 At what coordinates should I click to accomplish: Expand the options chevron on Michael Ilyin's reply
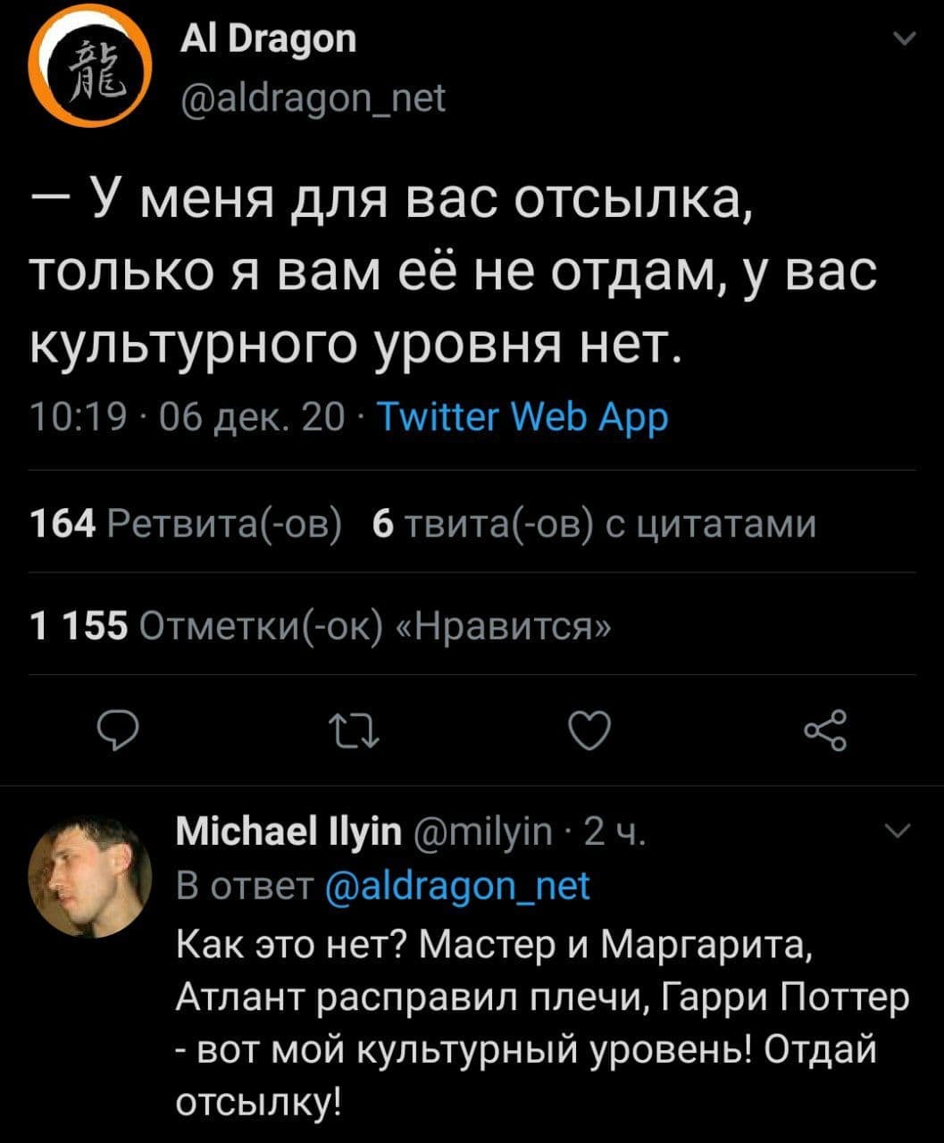pyautogui.click(x=899, y=832)
